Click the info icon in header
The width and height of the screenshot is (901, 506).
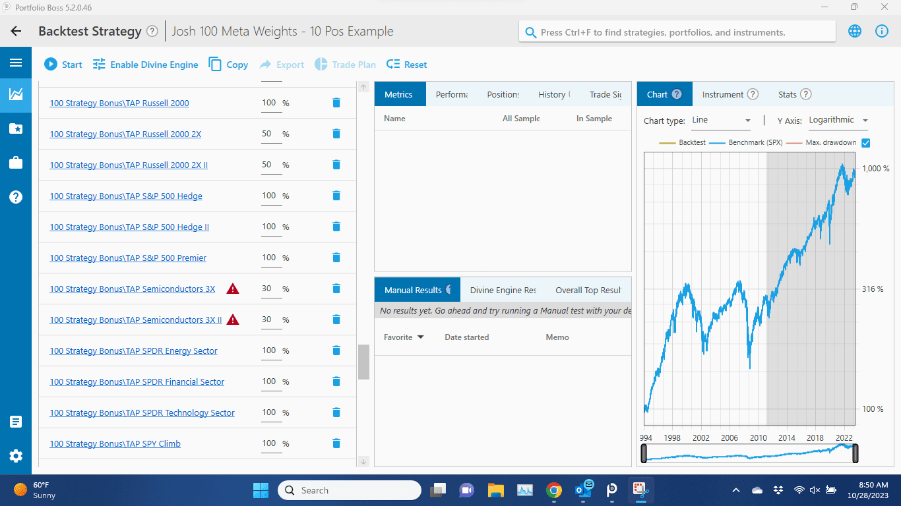pos(882,31)
